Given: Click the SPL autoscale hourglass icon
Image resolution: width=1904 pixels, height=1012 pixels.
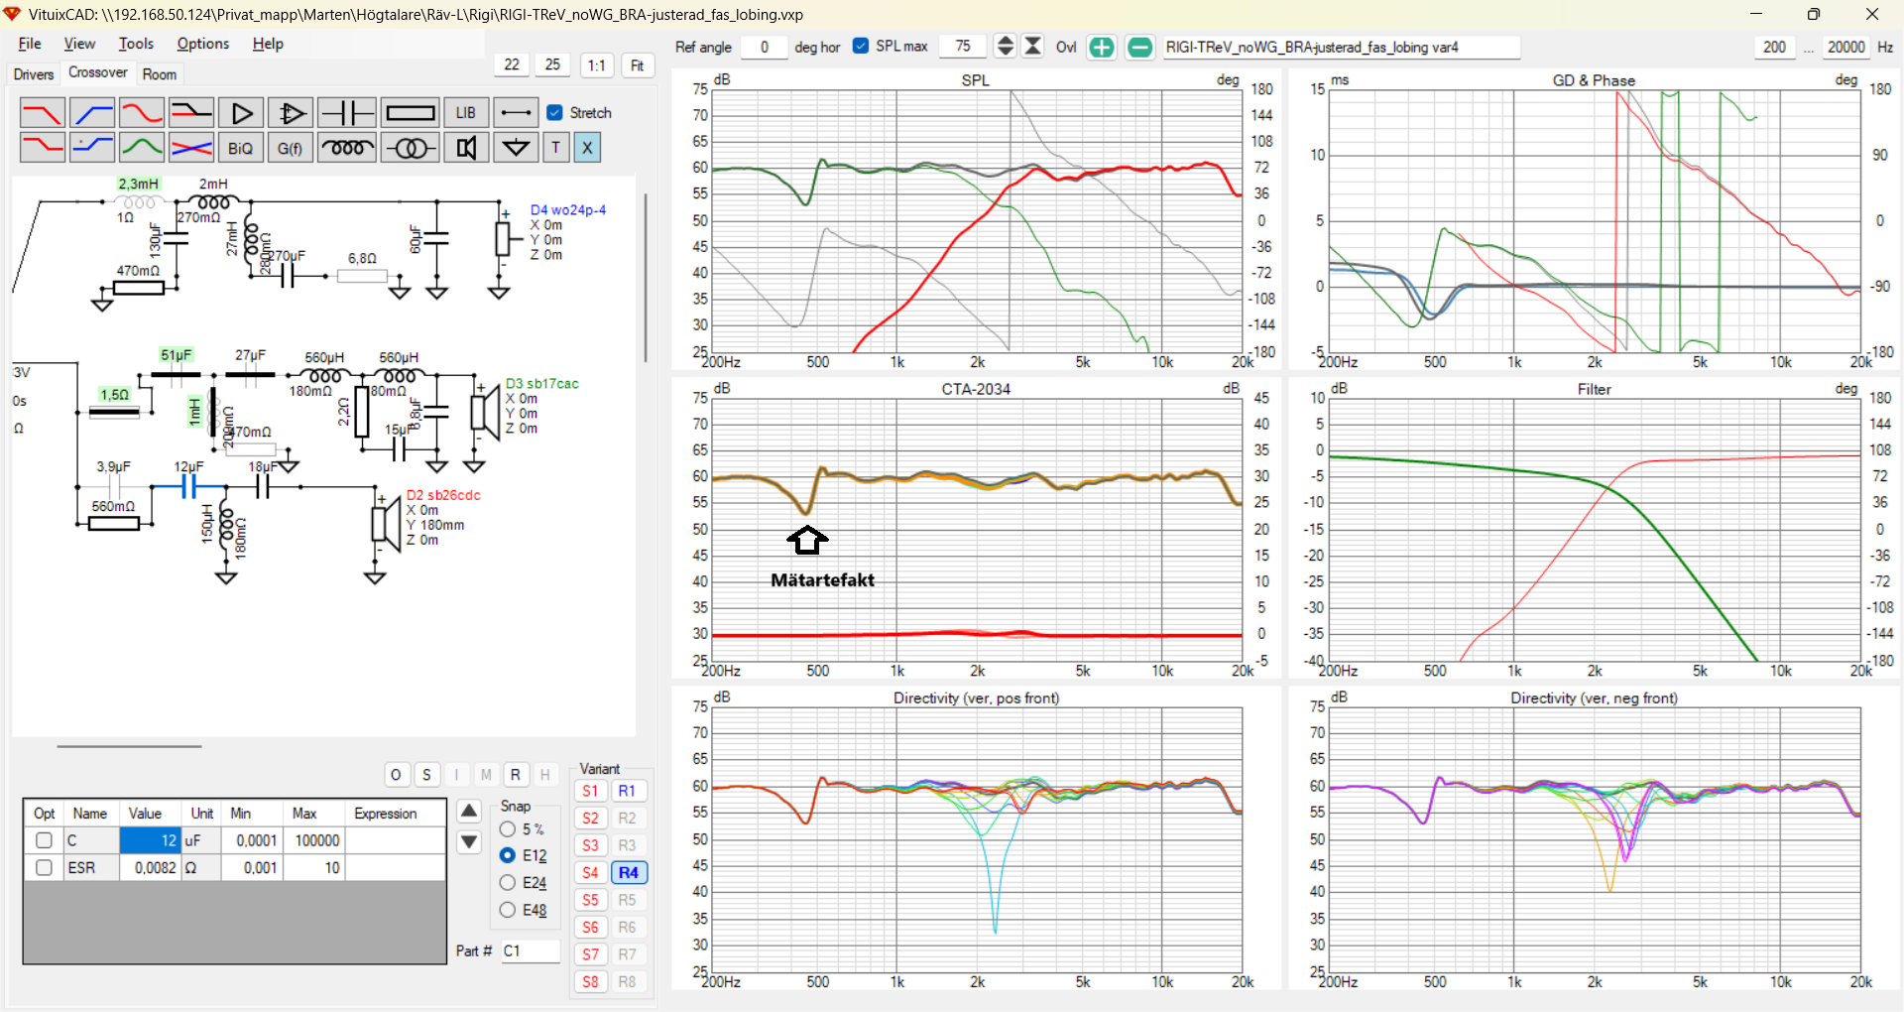Looking at the screenshot, I should [1033, 47].
